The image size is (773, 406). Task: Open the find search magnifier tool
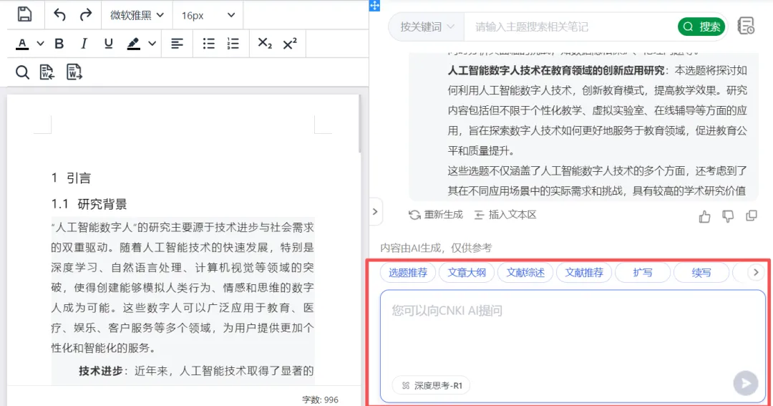(23, 72)
